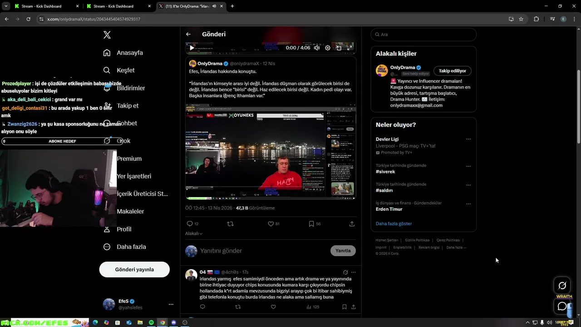Reply to 4ch0s comment
Screen dimensions: 581x327
coord(202,307)
